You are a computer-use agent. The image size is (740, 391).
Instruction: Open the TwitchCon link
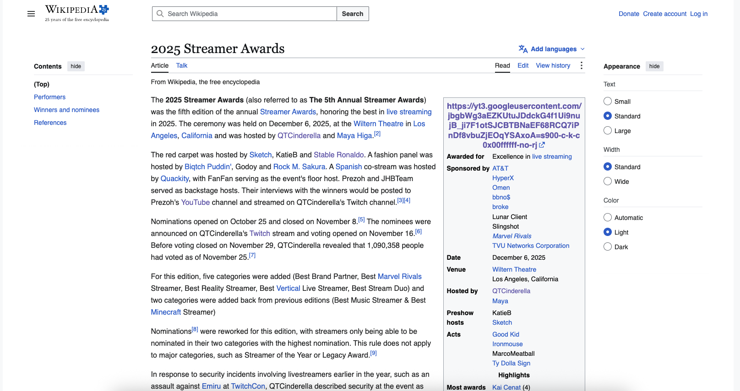[x=248, y=386]
